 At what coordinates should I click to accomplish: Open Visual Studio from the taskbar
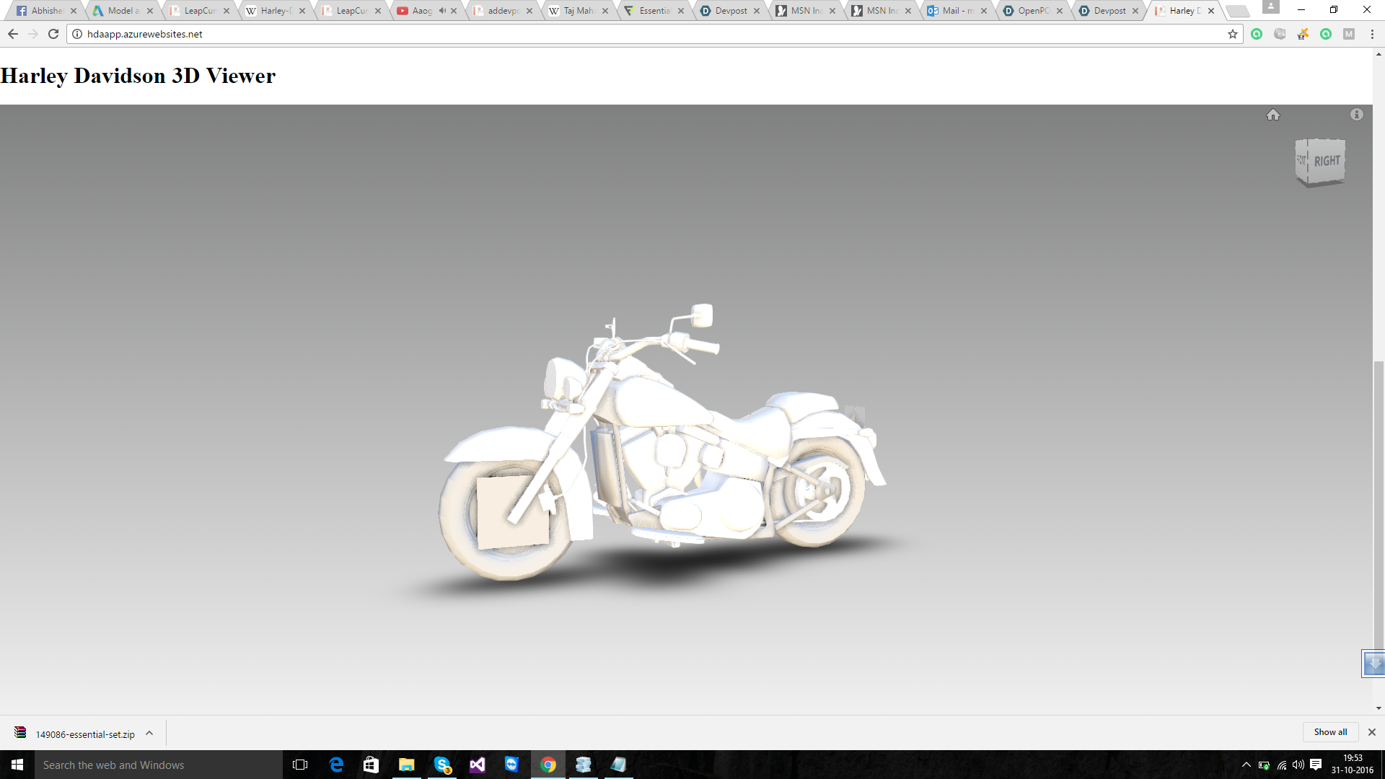click(478, 765)
